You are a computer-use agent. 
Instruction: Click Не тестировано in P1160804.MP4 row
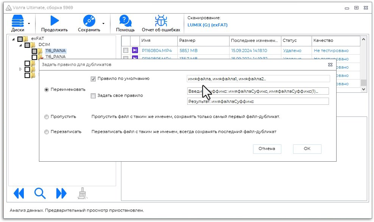pos(331,51)
